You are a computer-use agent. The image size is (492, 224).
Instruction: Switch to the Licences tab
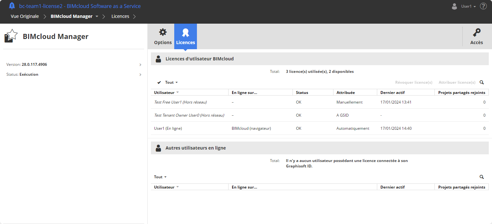pos(185,36)
